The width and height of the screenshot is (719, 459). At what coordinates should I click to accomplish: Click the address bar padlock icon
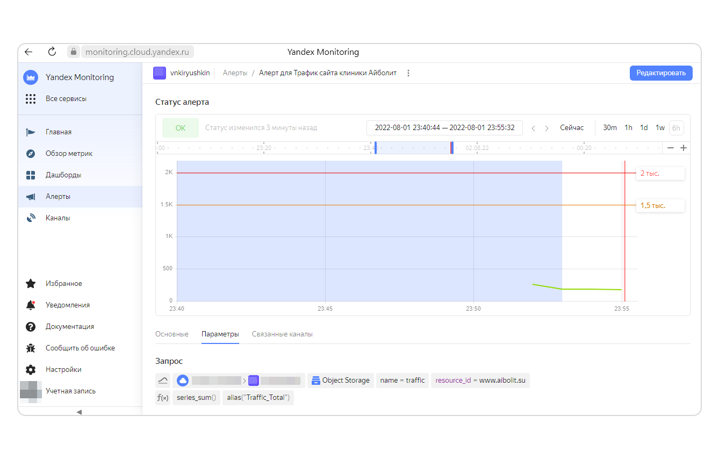pyautogui.click(x=74, y=52)
